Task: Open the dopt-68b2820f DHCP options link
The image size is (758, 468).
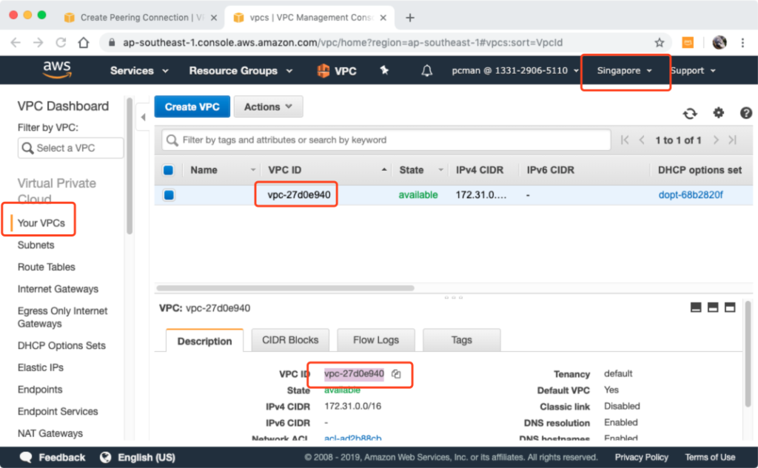Action: click(691, 195)
